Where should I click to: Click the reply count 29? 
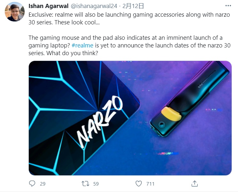pyautogui.click(x=43, y=184)
